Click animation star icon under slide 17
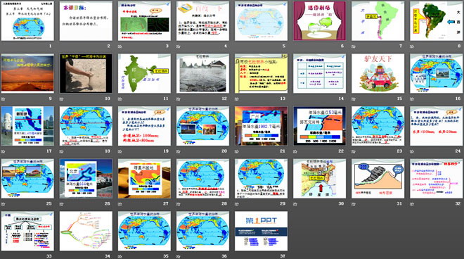The image size is (464, 259). (x=3, y=151)
